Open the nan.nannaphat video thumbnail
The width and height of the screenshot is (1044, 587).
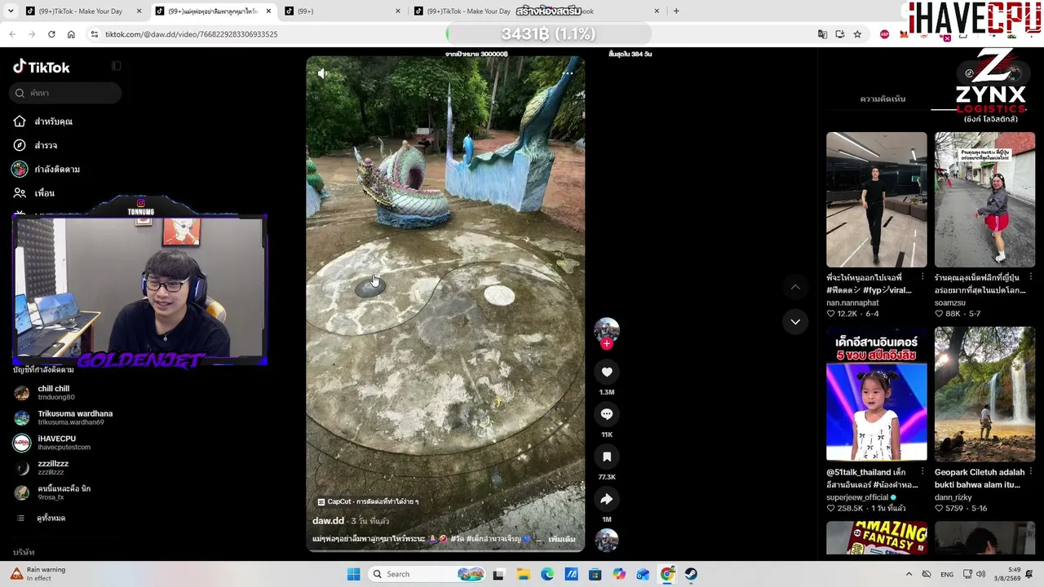pyautogui.click(x=877, y=200)
